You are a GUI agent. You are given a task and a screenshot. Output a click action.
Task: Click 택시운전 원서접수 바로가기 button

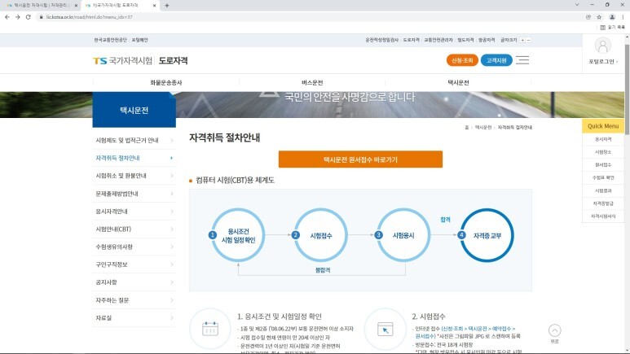(360, 160)
